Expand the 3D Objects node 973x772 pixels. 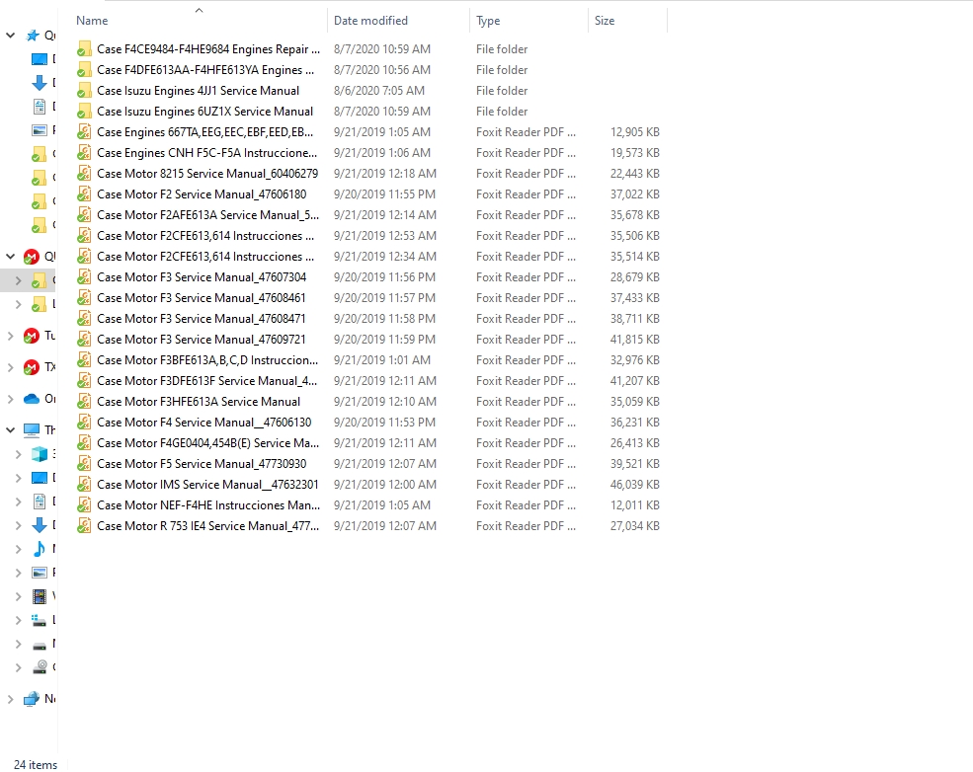18,454
